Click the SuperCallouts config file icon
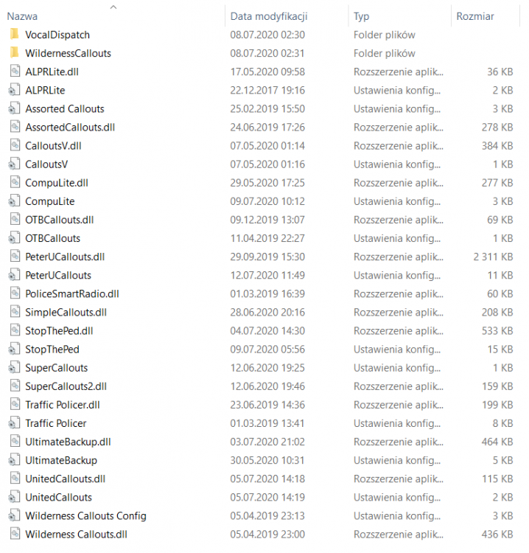Image resolution: width=529 pixels, height=553 pixels. (15, 368)
